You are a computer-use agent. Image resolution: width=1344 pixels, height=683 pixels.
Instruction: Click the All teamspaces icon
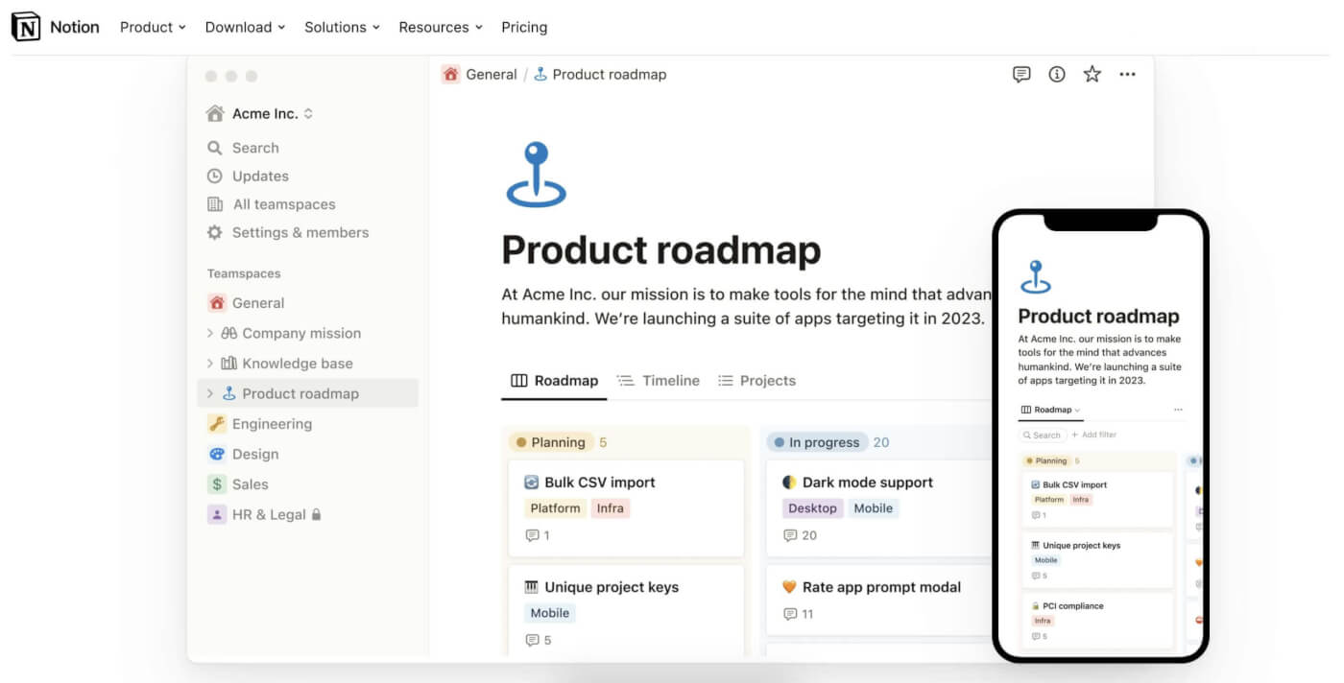[214, 203]
